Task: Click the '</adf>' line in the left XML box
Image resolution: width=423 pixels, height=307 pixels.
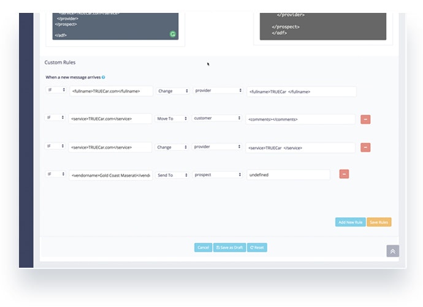Action: point(61,35)
